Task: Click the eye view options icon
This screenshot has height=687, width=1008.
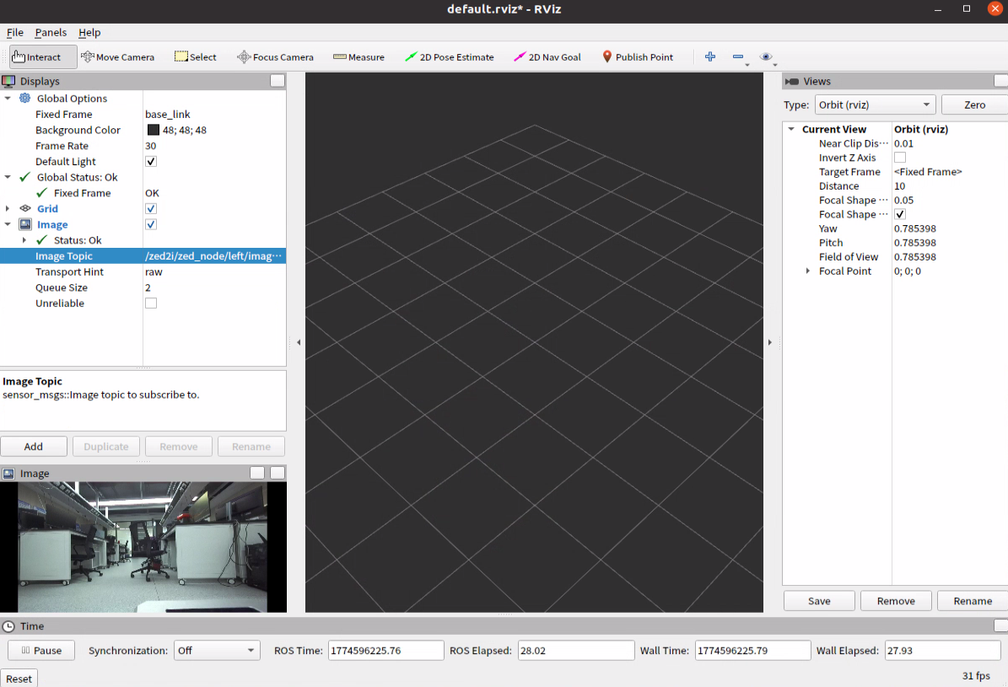Action: [x=766, y=56]
